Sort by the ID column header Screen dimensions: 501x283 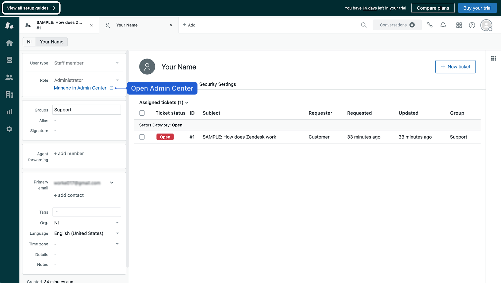point(192,113)
